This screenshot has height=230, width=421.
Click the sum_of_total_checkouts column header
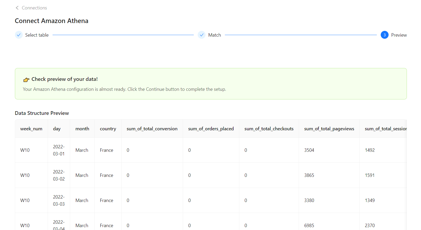point(269,129)
